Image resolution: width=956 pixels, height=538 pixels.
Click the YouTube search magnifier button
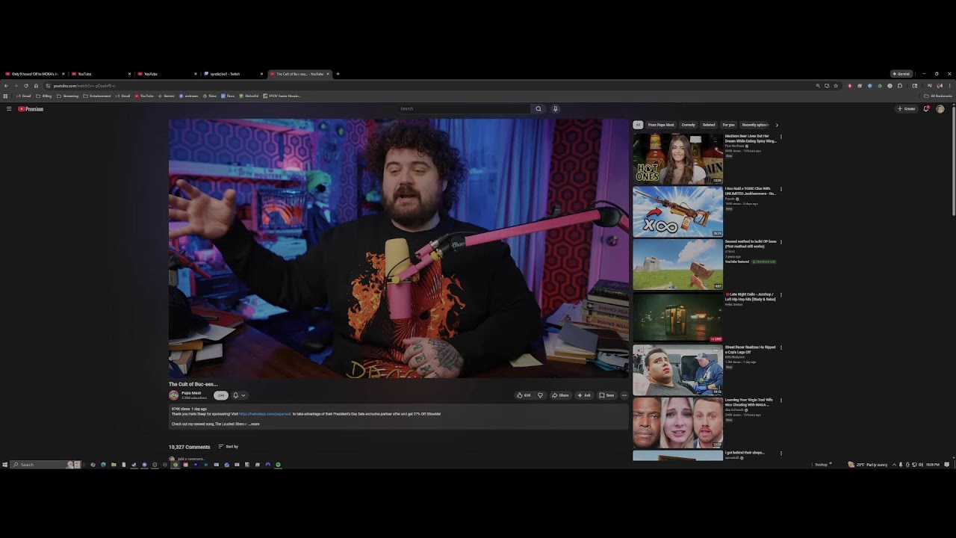[x=538, y=109]
